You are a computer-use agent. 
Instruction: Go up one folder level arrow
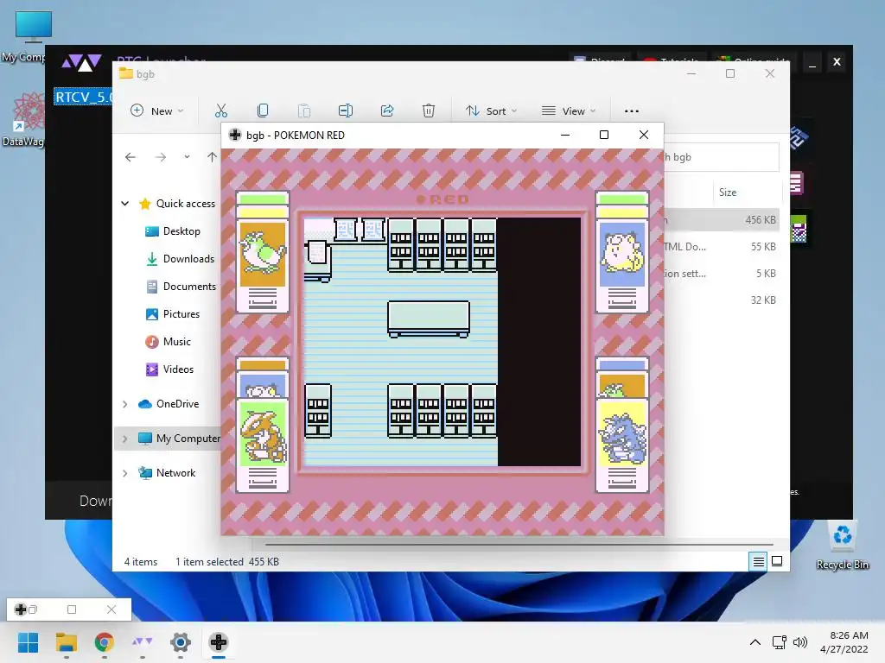tap(212, 157)
